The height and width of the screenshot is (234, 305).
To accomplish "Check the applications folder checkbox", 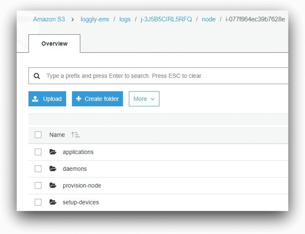I will [38, 152].
